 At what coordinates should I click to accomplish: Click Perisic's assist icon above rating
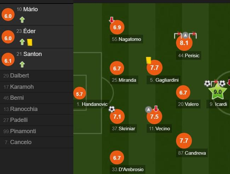tap(185, 35)
